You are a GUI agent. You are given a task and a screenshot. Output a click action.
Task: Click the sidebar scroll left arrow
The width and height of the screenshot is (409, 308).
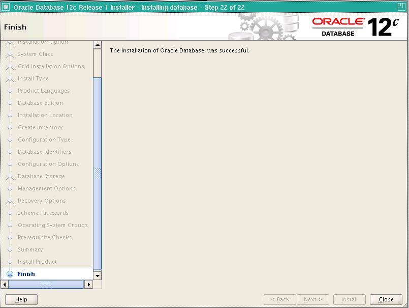click(x=5, y=284)
